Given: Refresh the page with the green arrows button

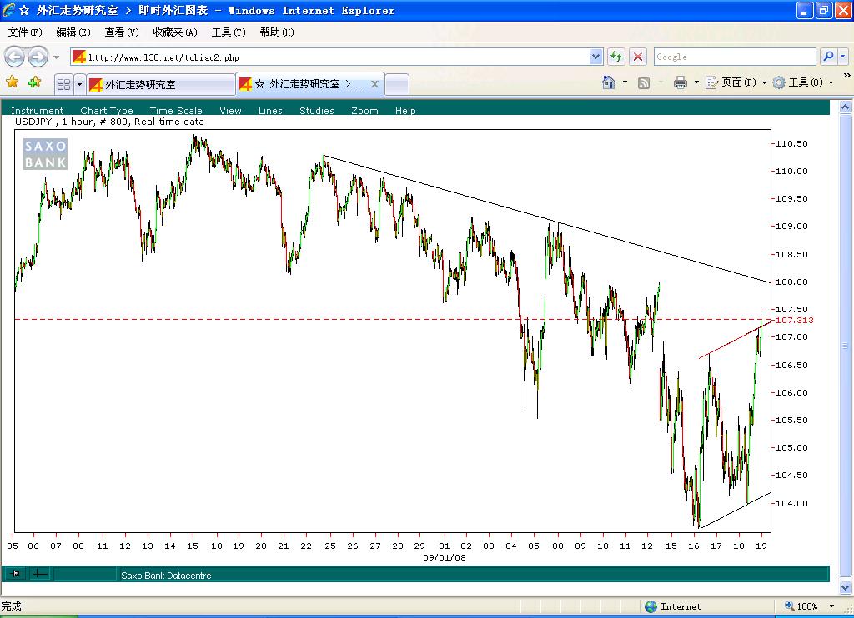Looking at the screenshot, I should (x=616, y=57).
